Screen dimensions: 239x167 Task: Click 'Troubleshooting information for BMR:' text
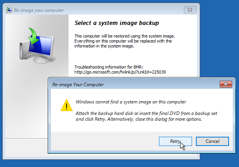click(x=109, y=67)
